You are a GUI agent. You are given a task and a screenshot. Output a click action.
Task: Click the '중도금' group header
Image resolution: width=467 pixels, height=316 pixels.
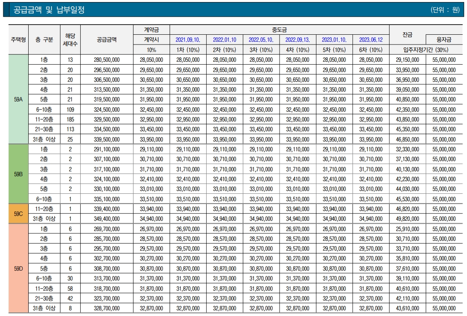(x=280, y=30)
